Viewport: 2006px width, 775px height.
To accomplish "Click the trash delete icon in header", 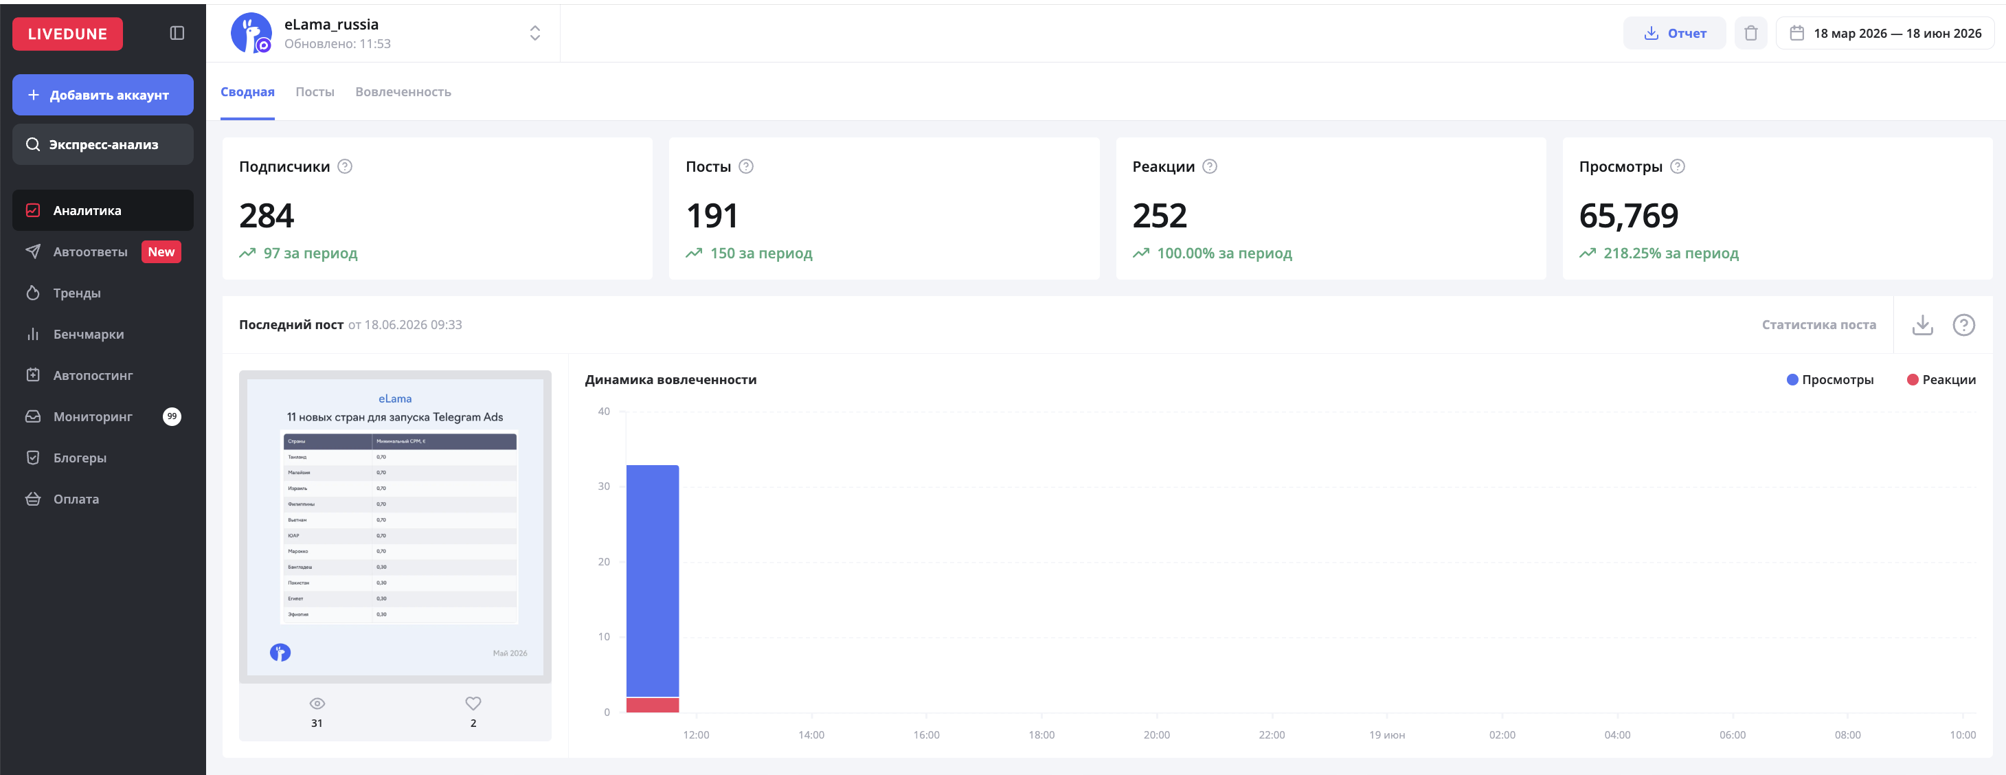I will [1750, 33].
